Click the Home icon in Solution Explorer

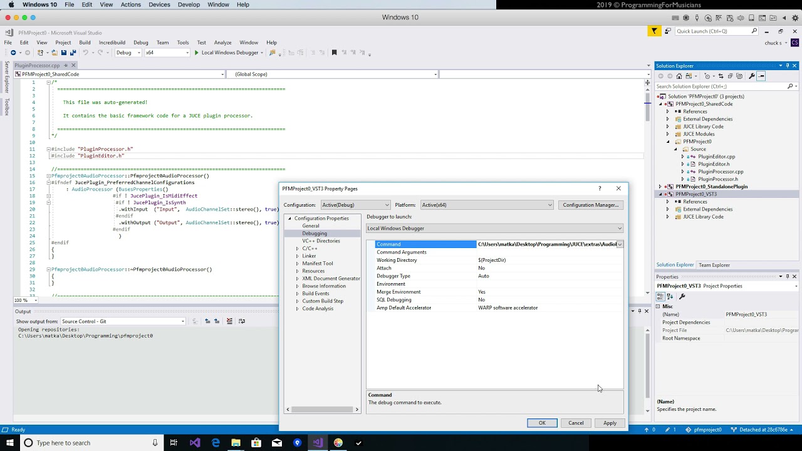click(679, 76)
